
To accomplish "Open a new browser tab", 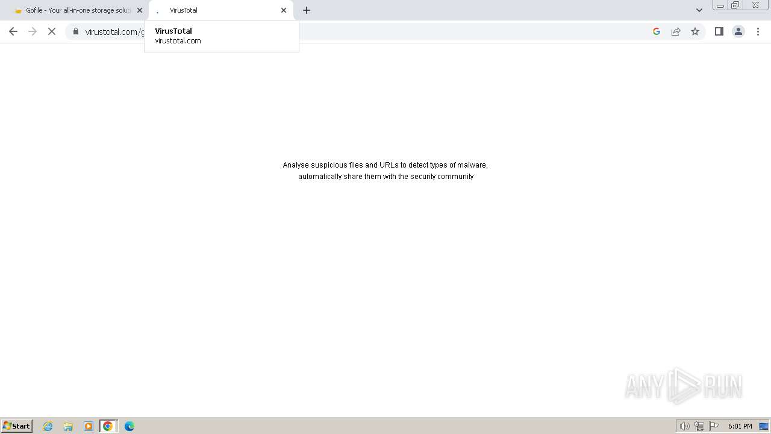I will [x=307, y=10].
